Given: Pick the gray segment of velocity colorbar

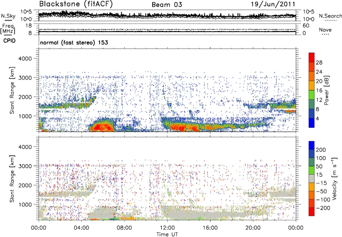Looking at the screenshot, I should [x=312, y=178].
